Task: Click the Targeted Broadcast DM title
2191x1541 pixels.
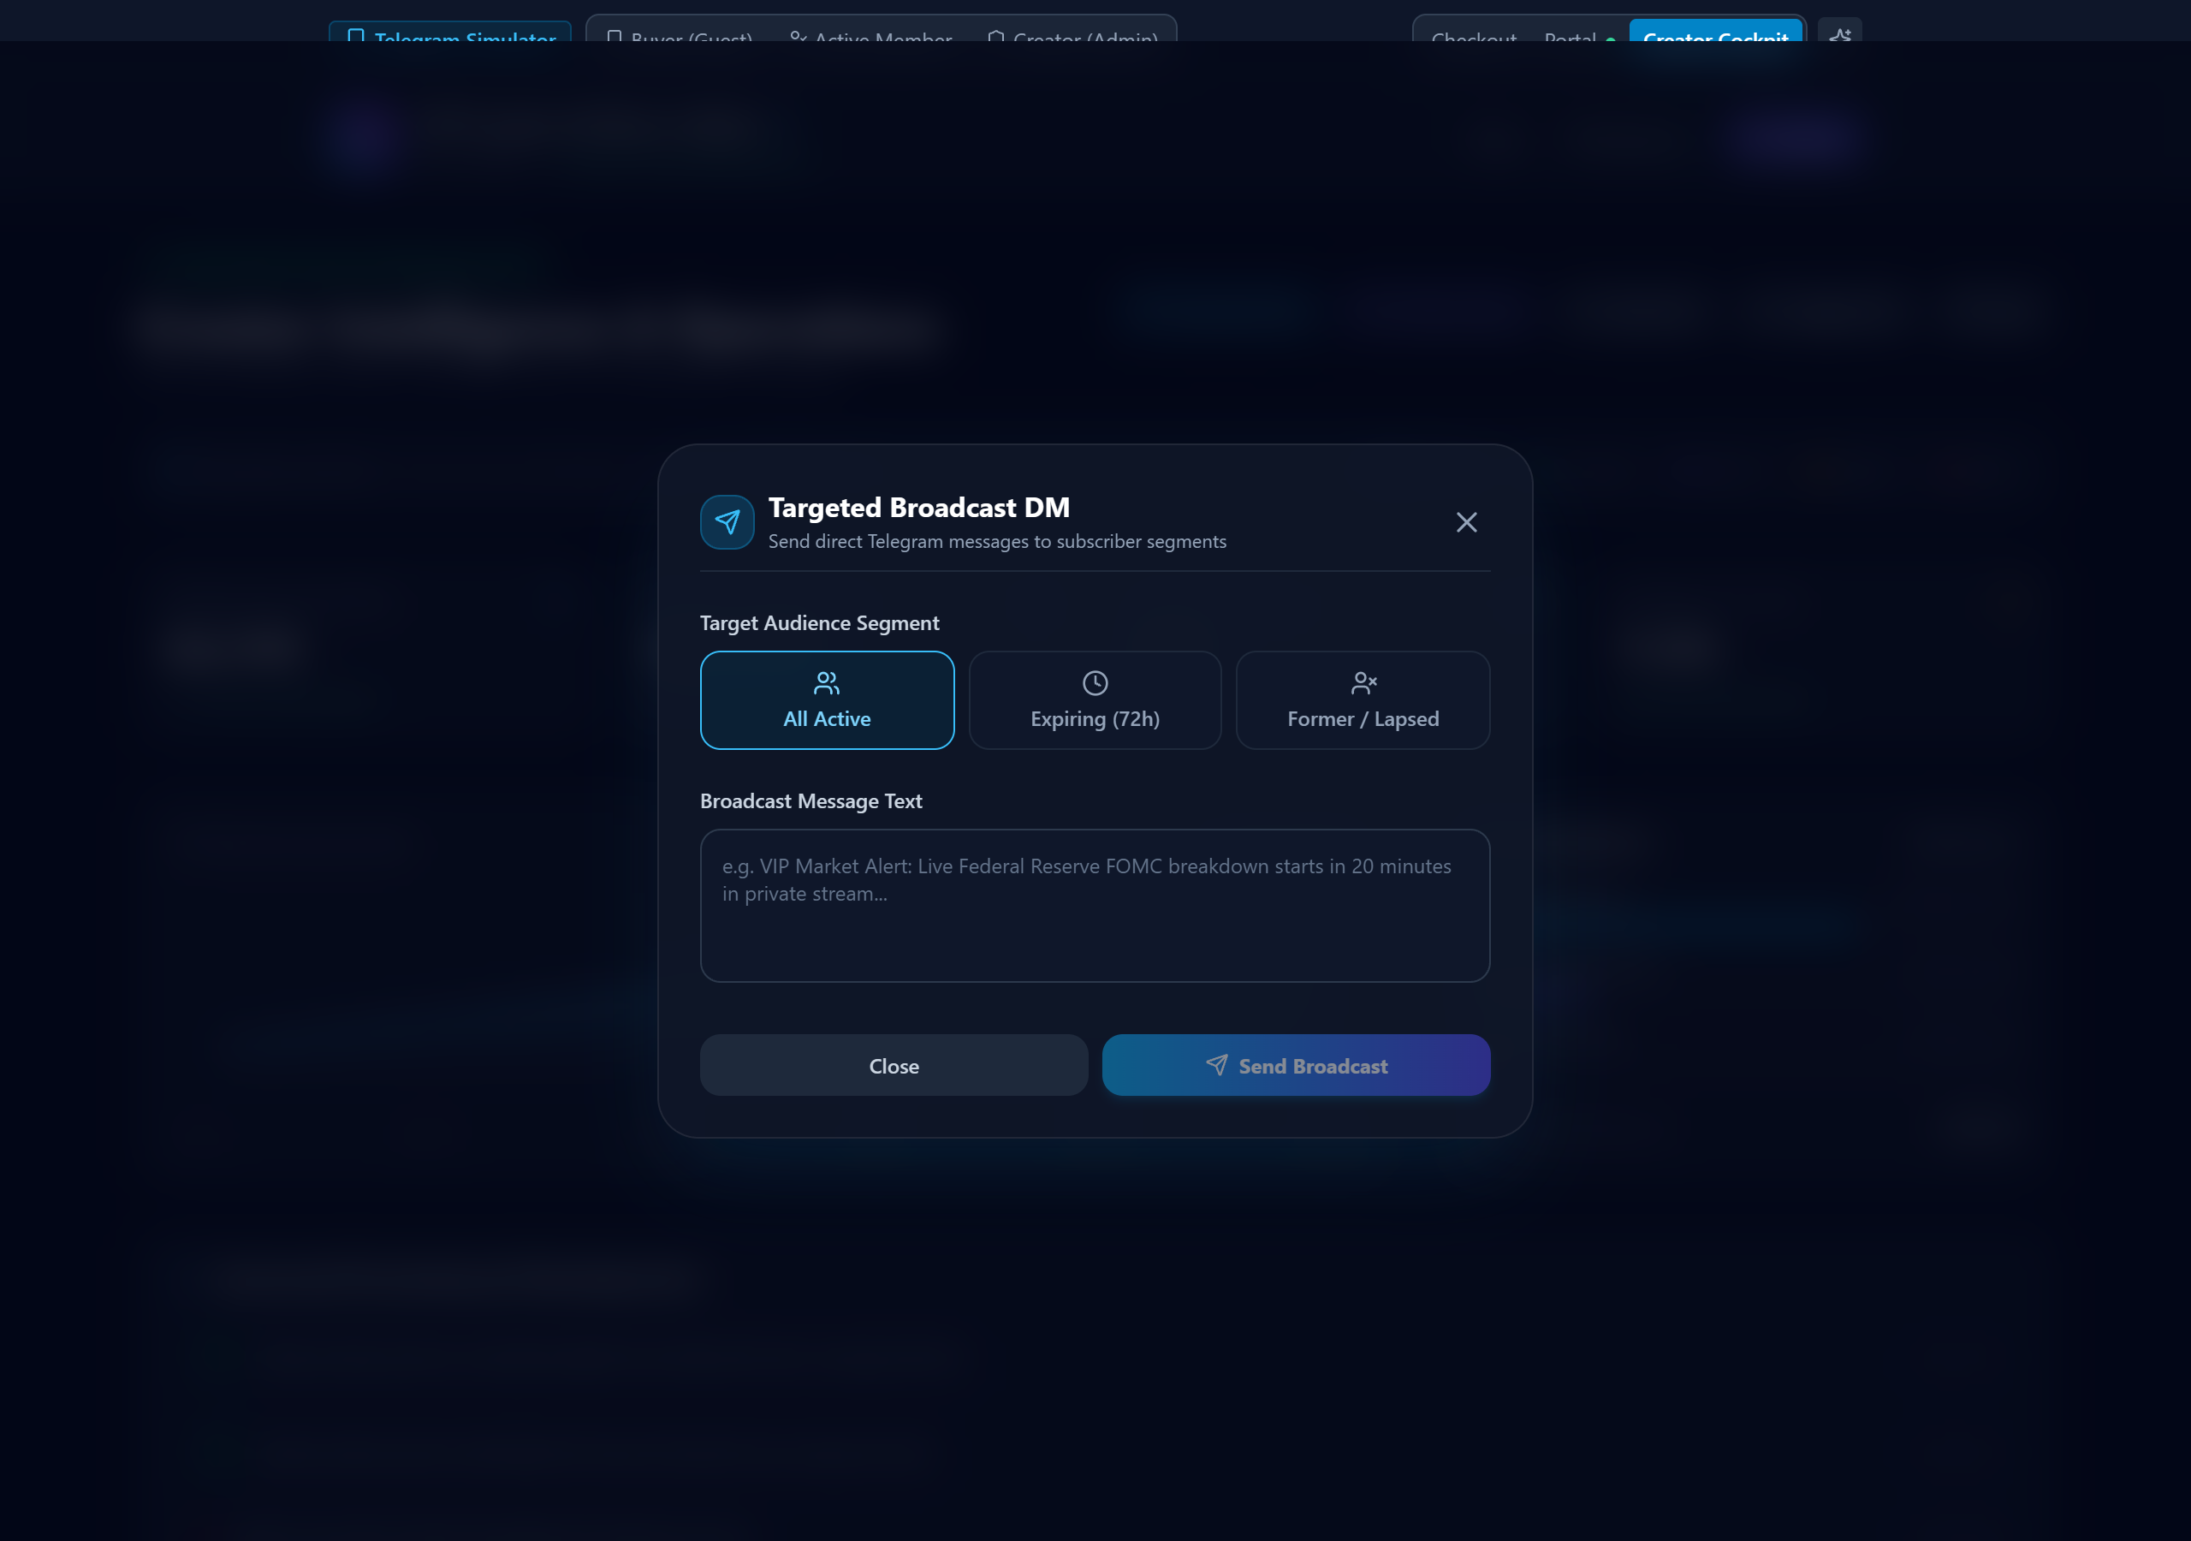Action: (918, 507)
